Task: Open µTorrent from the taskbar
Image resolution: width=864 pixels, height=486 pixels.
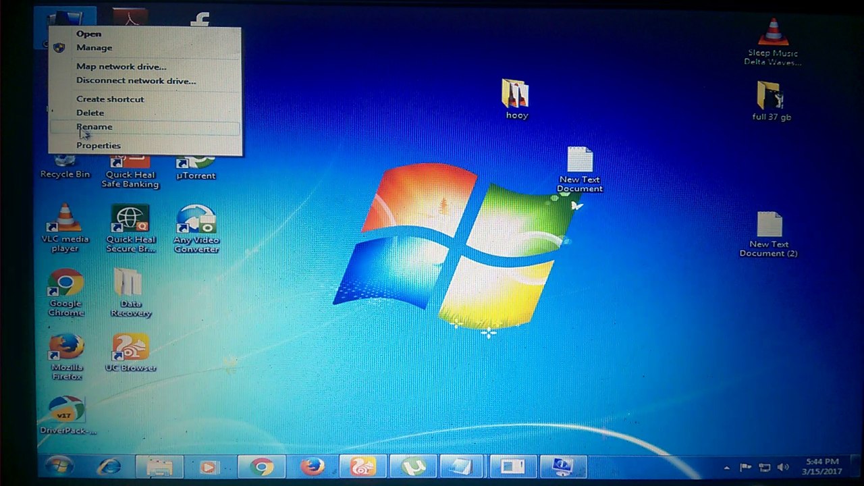Action: coord(413,466)
